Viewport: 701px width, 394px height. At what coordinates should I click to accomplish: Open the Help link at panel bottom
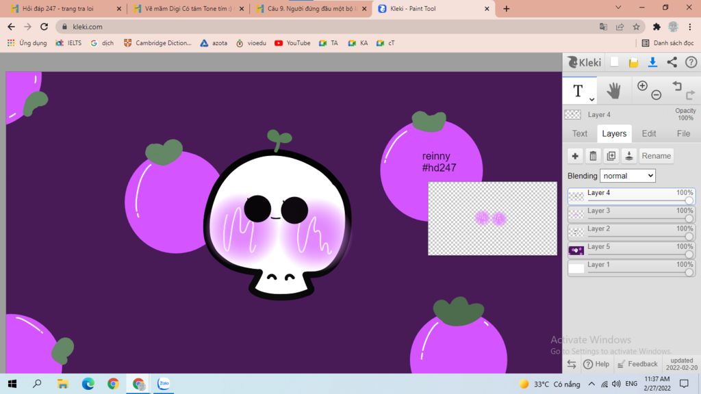pos(597,364)
